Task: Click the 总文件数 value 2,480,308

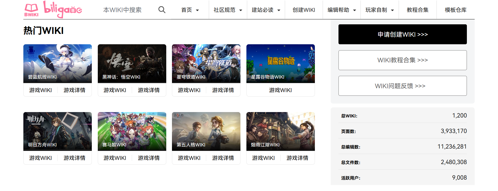Action: (454, 162)
